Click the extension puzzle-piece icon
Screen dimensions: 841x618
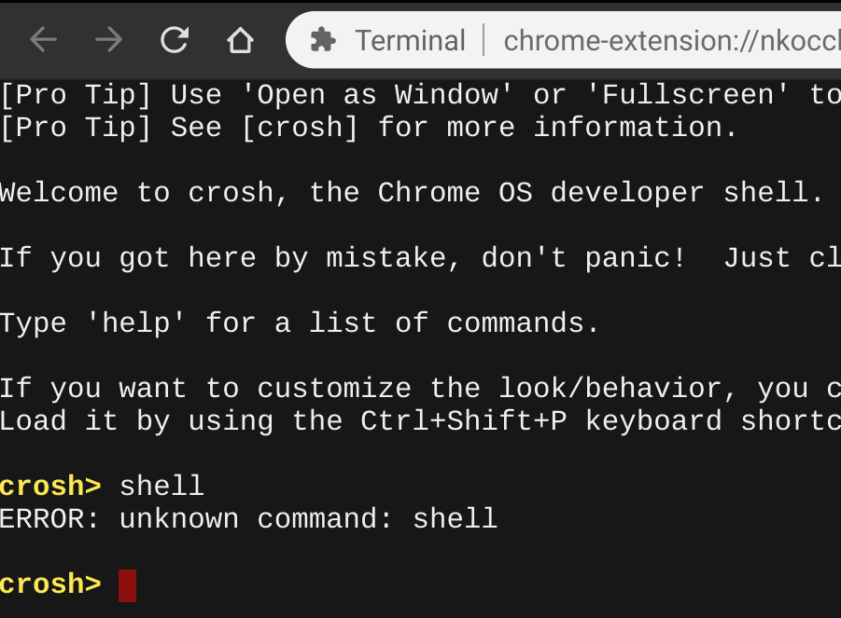coord(323,40)
